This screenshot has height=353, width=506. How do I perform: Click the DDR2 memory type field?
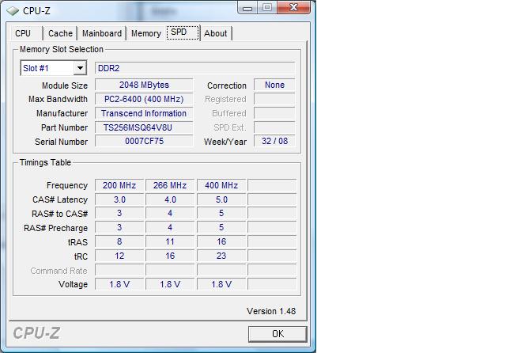click(x=195, y=68)
